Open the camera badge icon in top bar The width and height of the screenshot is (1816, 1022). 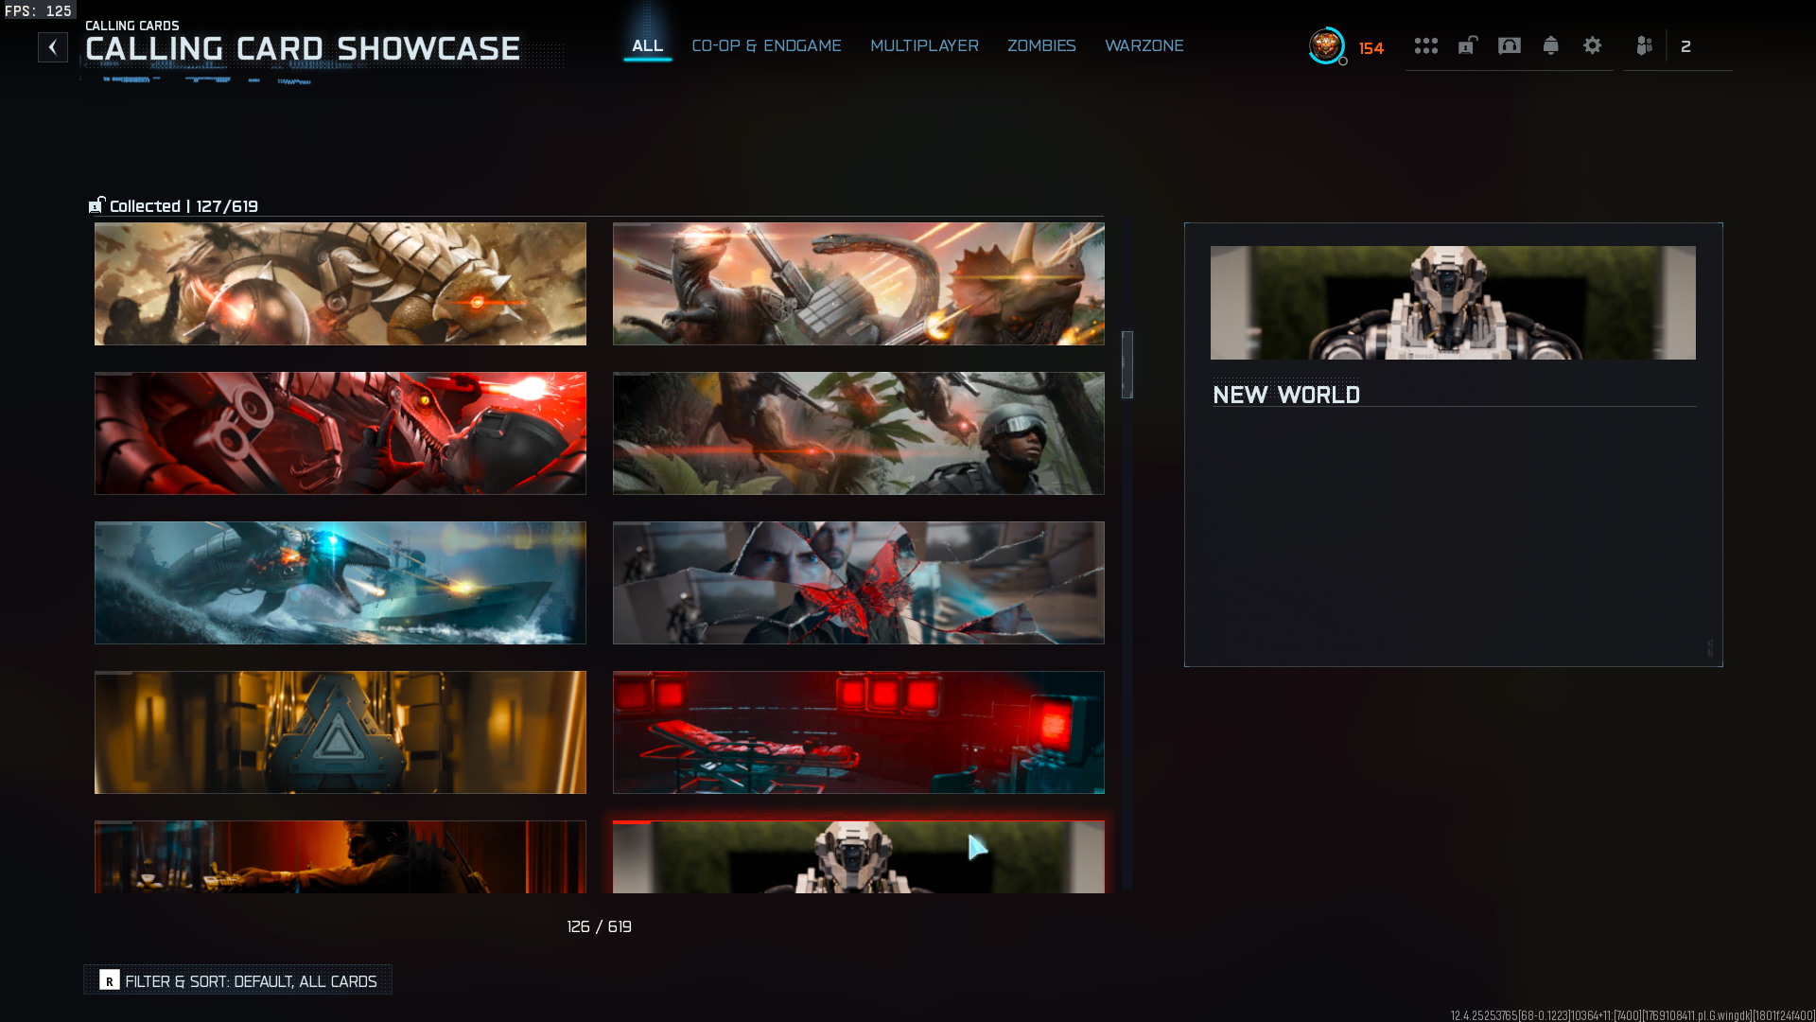1510,45
